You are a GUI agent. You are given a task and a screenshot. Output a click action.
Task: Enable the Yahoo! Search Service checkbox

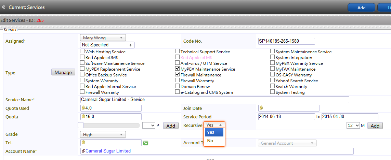(x=273, y=80)
